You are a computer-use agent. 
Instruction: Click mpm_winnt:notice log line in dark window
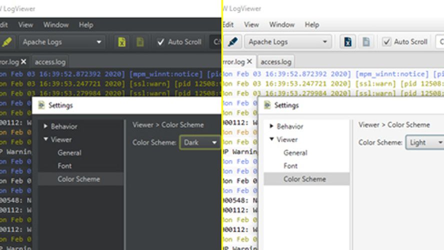110,74
